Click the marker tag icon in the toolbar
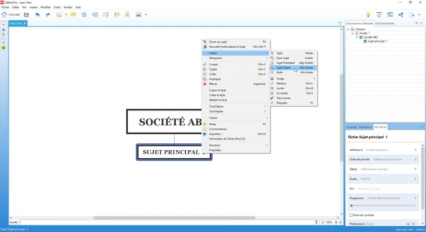This screenshot has height=232, width=426. coord(117,15)
